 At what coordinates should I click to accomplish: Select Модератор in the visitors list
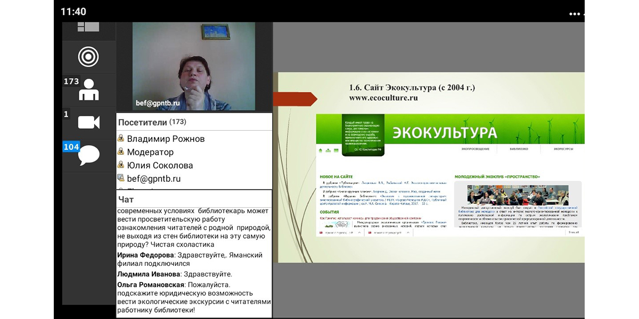(150, 152)
